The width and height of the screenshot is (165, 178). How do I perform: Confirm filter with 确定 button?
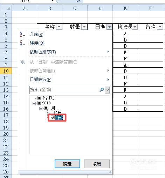pos(67,164)
